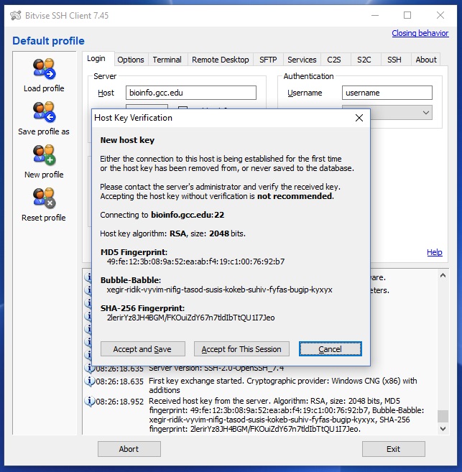This screenshot has width=462, height=472.
Task: Open the S2C tab
Action: [x=364, y=60]
